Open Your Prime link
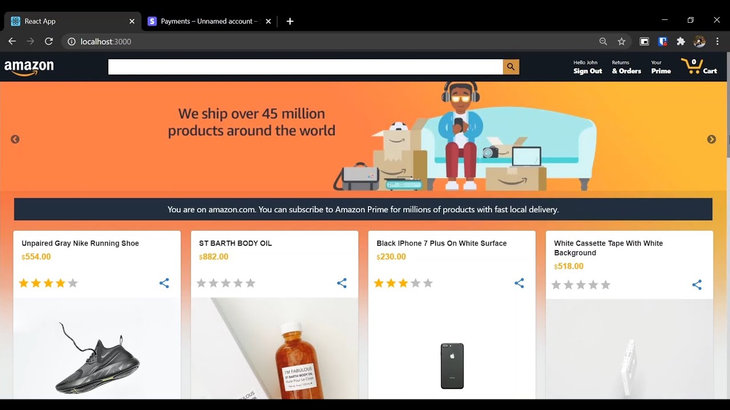Viewport: 730px width, 410px height. 661,67
